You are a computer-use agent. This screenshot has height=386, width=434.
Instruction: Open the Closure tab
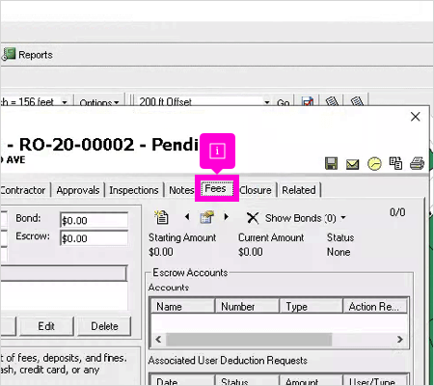[x=256, y=190]
